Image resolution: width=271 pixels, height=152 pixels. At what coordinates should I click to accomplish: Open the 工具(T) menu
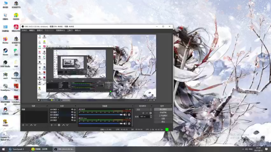pos(70,30)
